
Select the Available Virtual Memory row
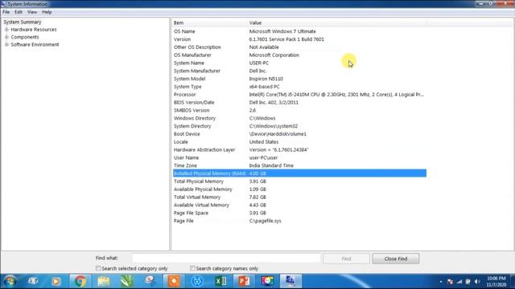coord(299,206)
